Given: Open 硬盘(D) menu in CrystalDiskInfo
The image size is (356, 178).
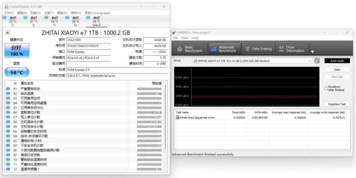Looking at the screenshot, I should pos(62,13).
